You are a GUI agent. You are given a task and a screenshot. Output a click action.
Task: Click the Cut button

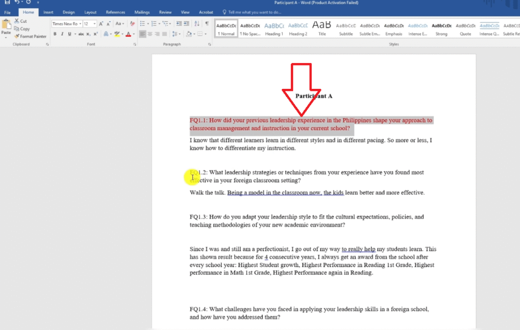click(x=21, y=21)
